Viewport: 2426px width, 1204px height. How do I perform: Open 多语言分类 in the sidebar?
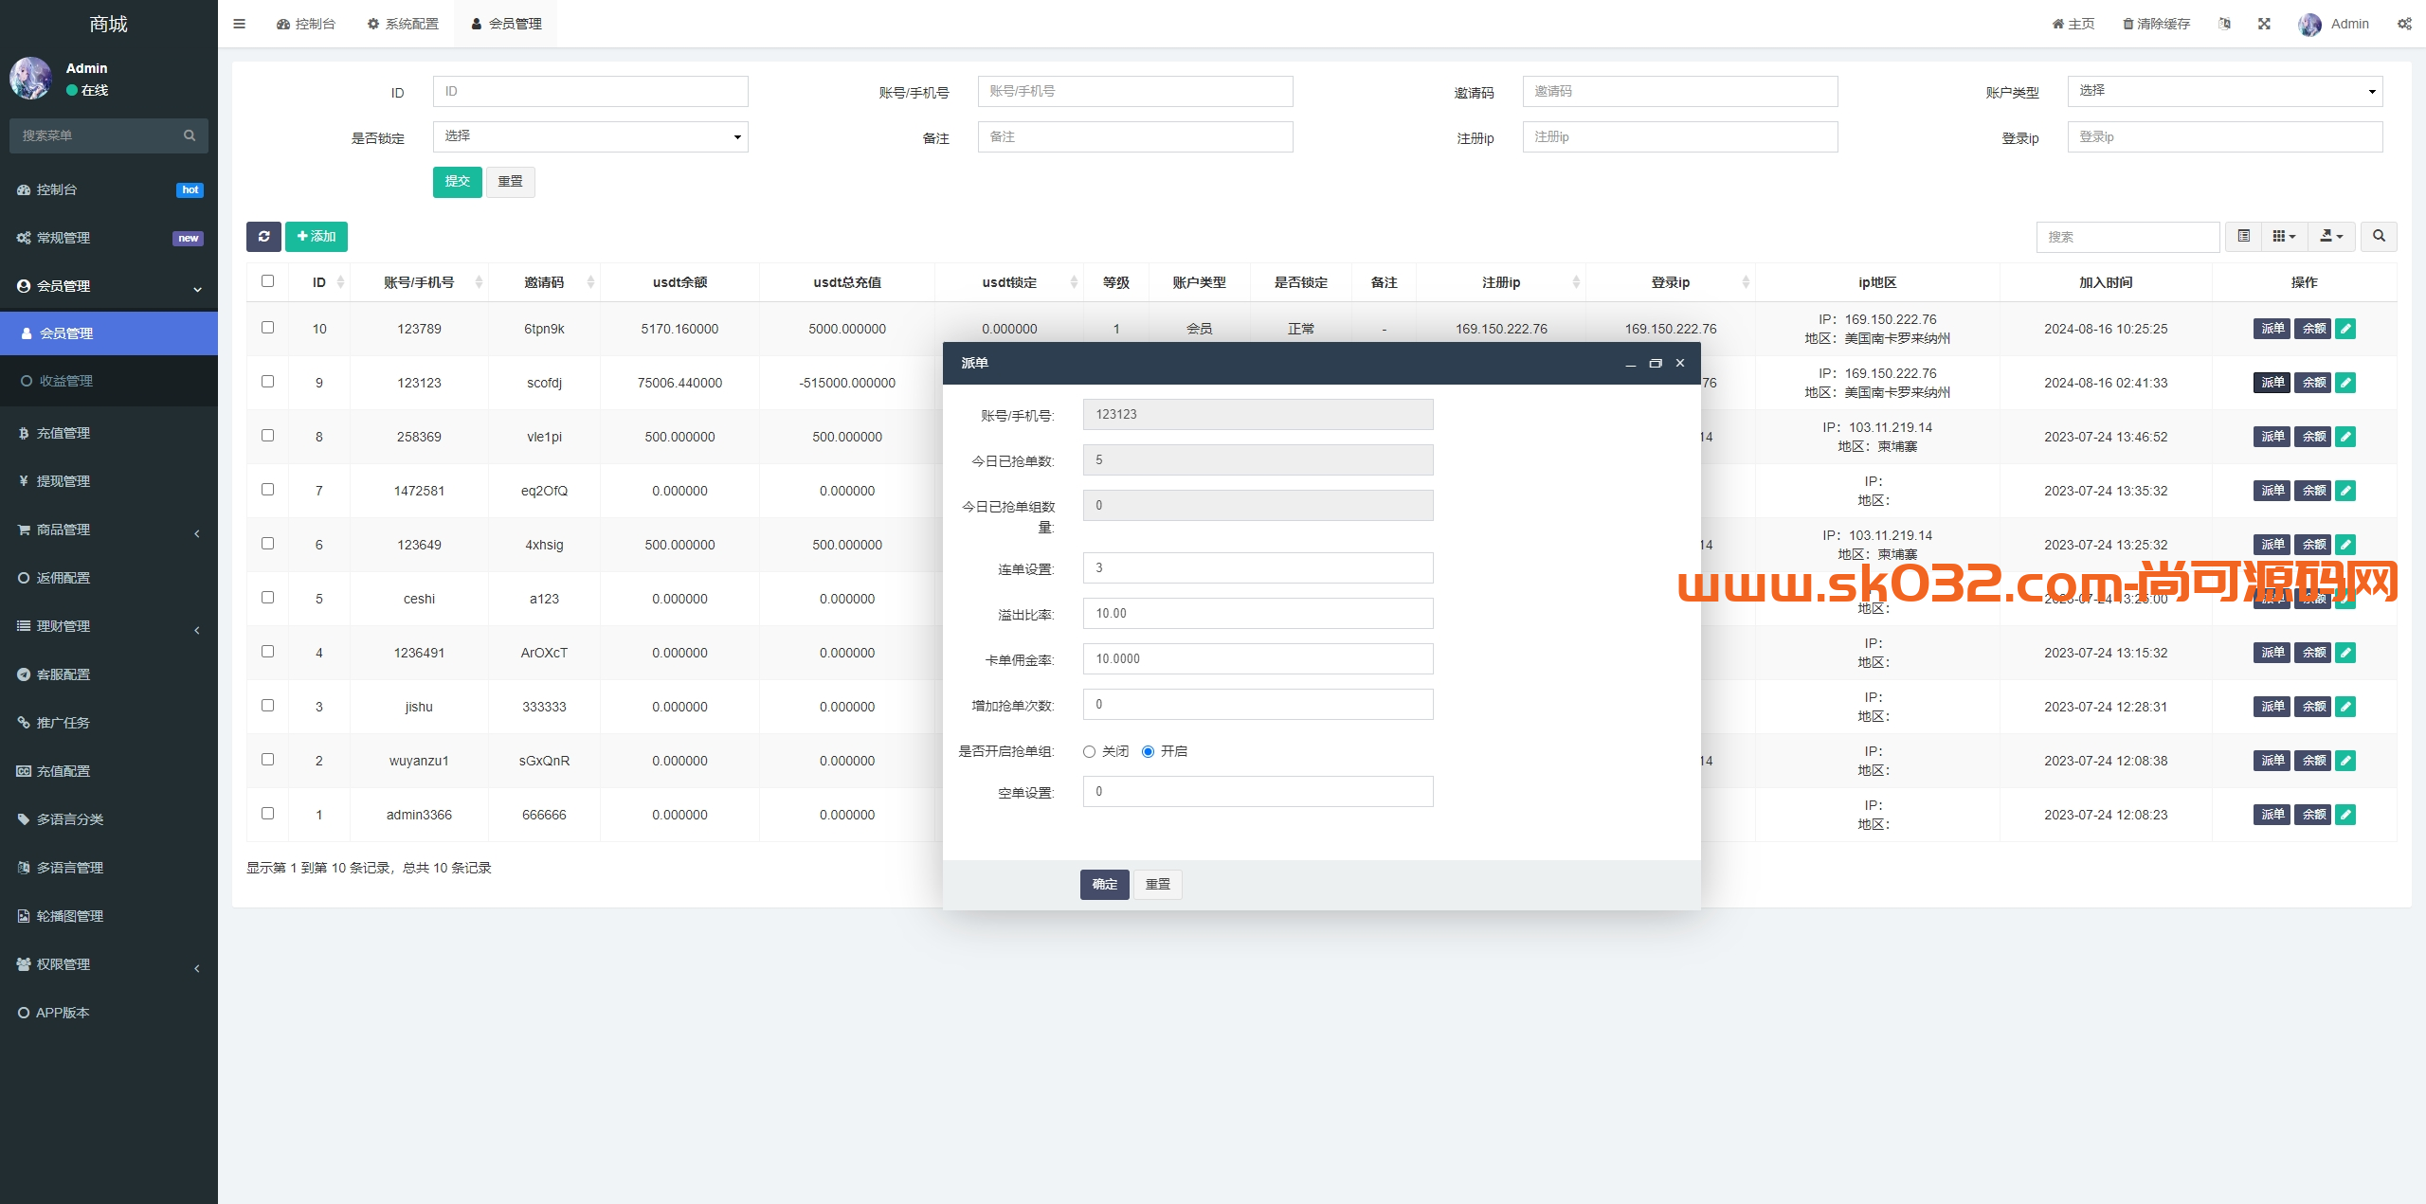(109, 819)
